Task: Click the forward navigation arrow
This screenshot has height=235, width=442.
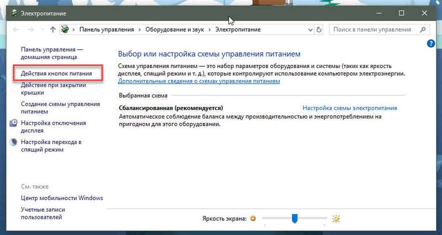Action: coord(31,30)
